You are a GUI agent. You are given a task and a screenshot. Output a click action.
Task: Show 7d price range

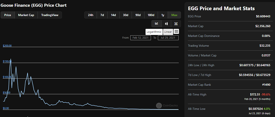coord(102,15)
